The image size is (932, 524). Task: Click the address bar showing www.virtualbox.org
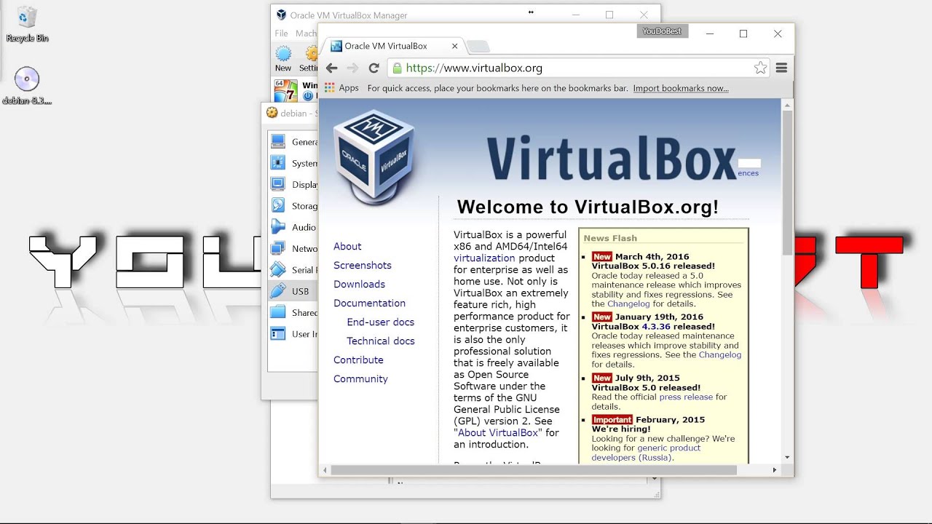click(579, 68)
